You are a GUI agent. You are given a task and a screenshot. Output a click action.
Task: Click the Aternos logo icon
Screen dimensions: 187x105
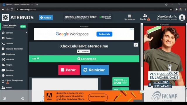(x=6, y=17)
